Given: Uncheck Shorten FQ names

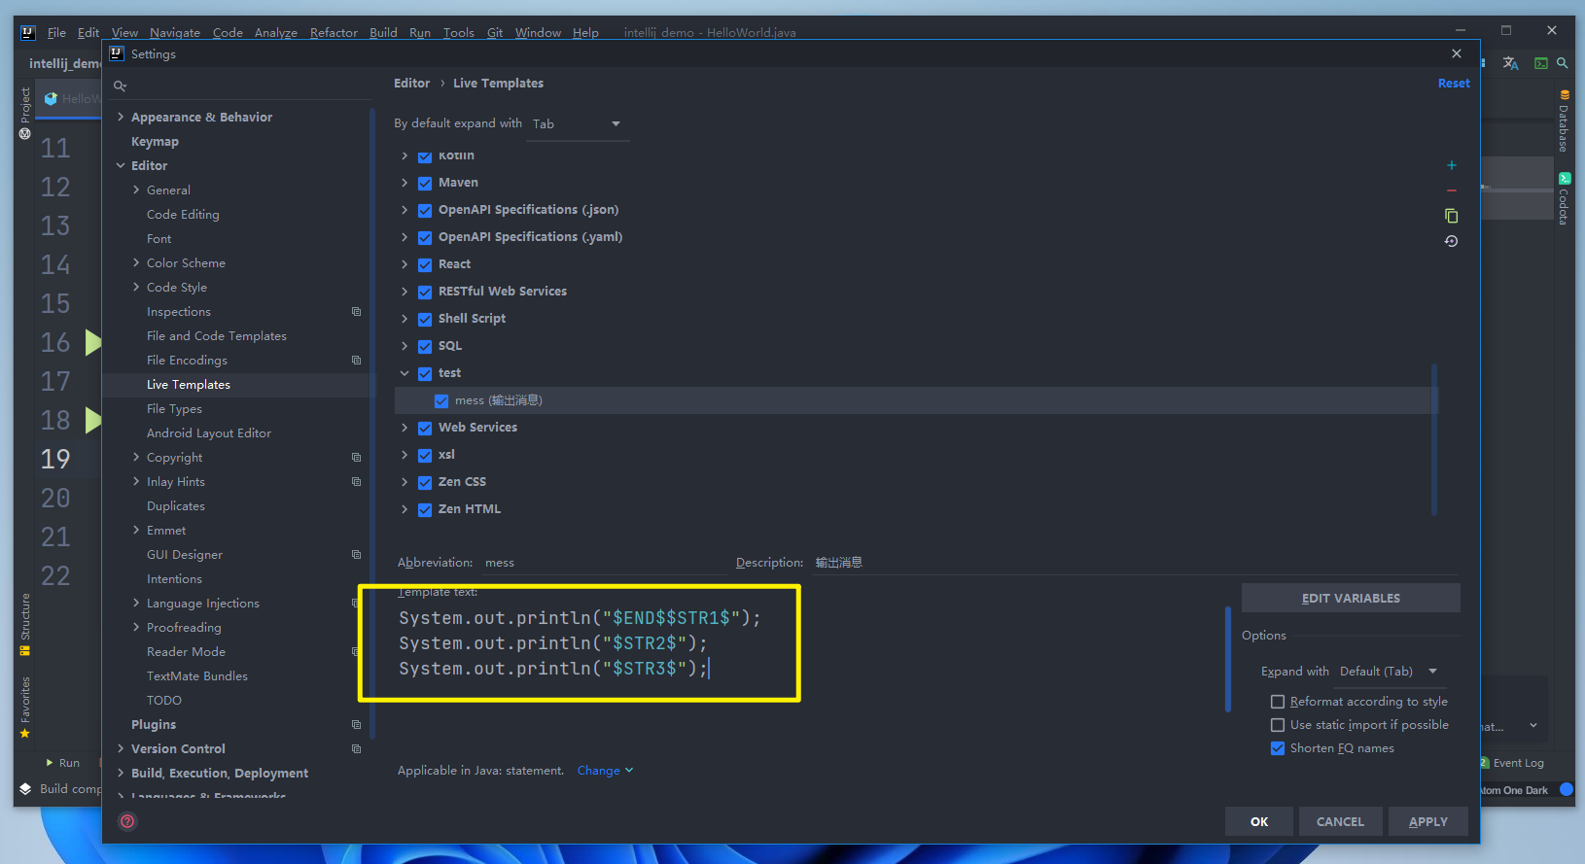Looking at the screenshot, I should tap(1278, 748).
